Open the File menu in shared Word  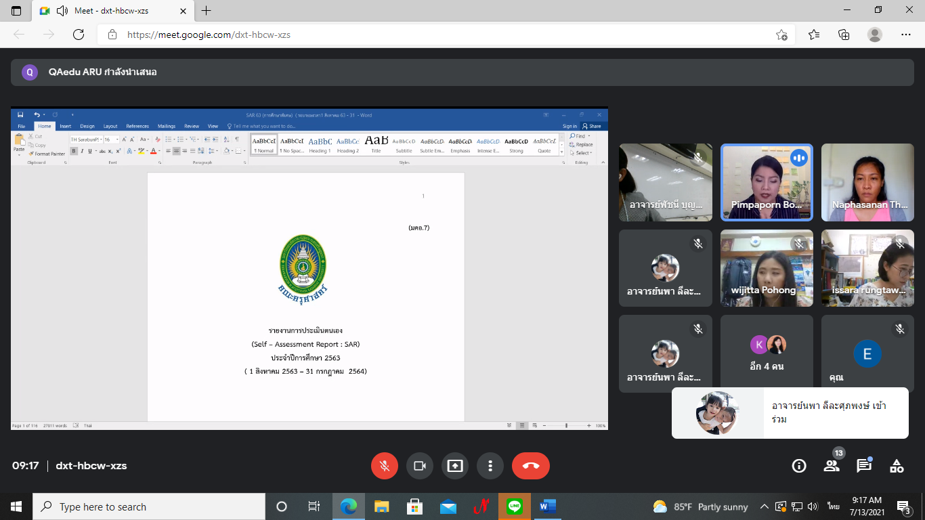pos(22,126)
